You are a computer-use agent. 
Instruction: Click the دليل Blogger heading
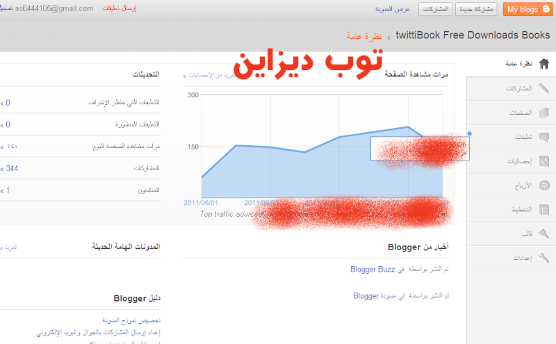point(137,298)
